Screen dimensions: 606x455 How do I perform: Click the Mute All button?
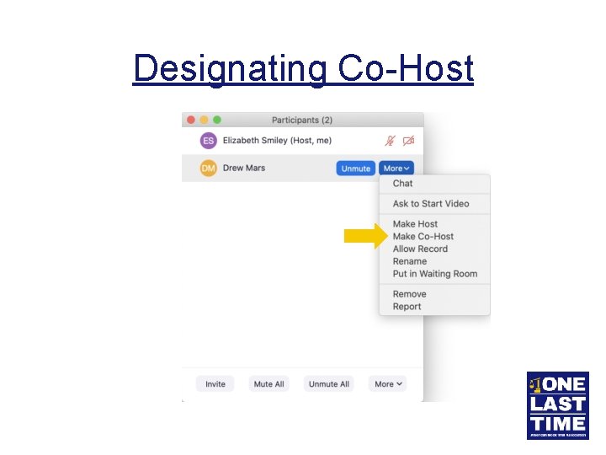(x=269, y=384)
